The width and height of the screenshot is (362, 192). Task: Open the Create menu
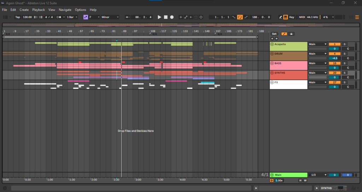(x=24, y=10)
